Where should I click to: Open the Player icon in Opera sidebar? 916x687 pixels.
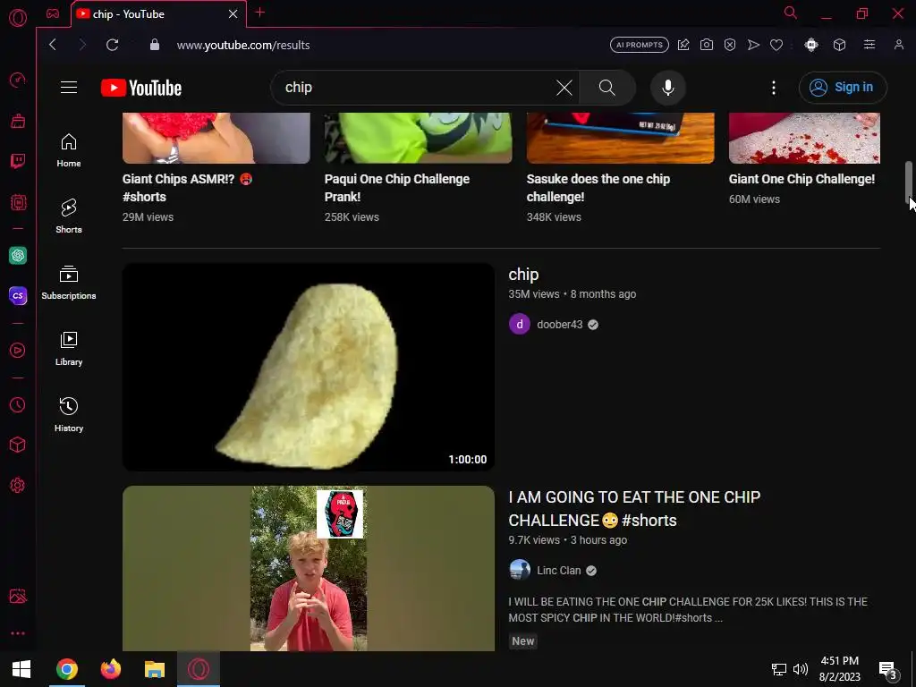point(18,350)
